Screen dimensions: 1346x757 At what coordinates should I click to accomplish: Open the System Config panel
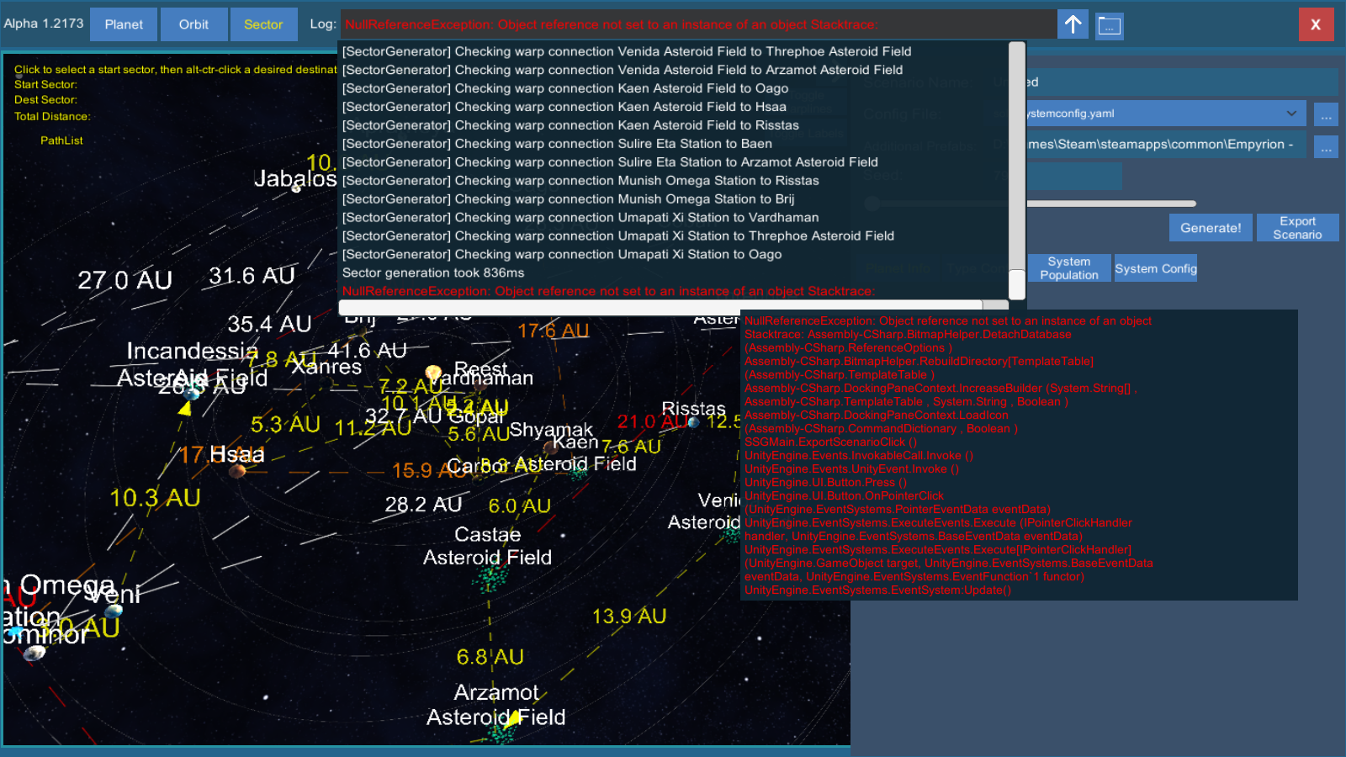pos(1155,268)
